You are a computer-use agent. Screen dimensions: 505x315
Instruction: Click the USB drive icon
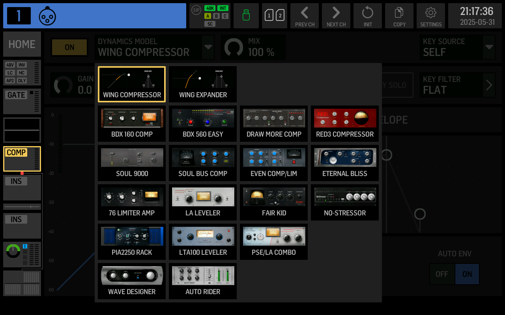click(x=246, y=16)
